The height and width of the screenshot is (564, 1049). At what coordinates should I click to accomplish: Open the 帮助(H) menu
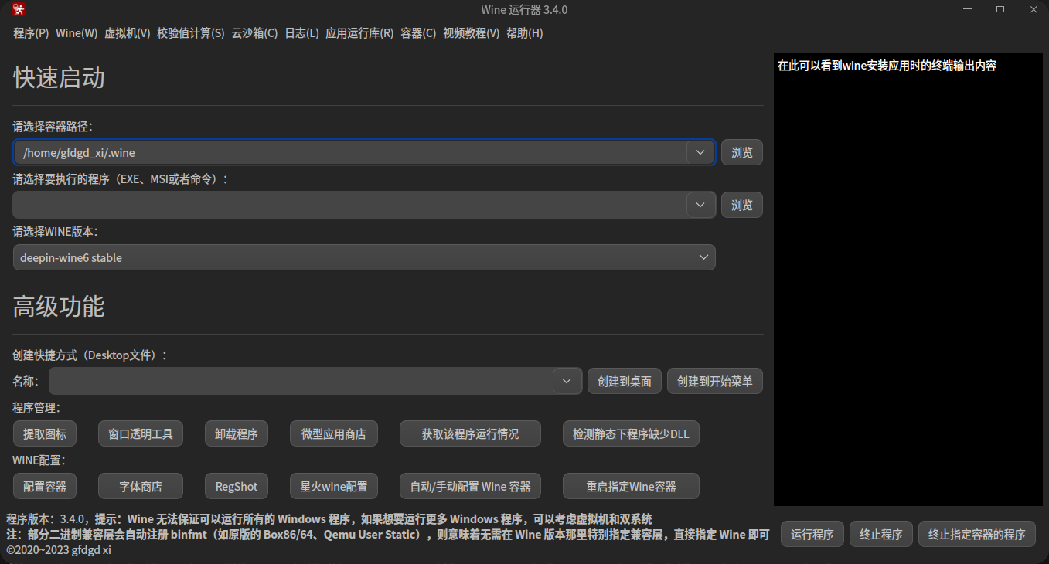pyautogui.click(x=524, y=33)
